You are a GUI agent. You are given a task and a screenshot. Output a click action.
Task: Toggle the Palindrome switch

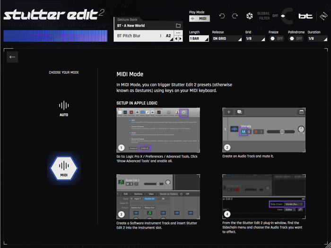click(x=296, y=39)
